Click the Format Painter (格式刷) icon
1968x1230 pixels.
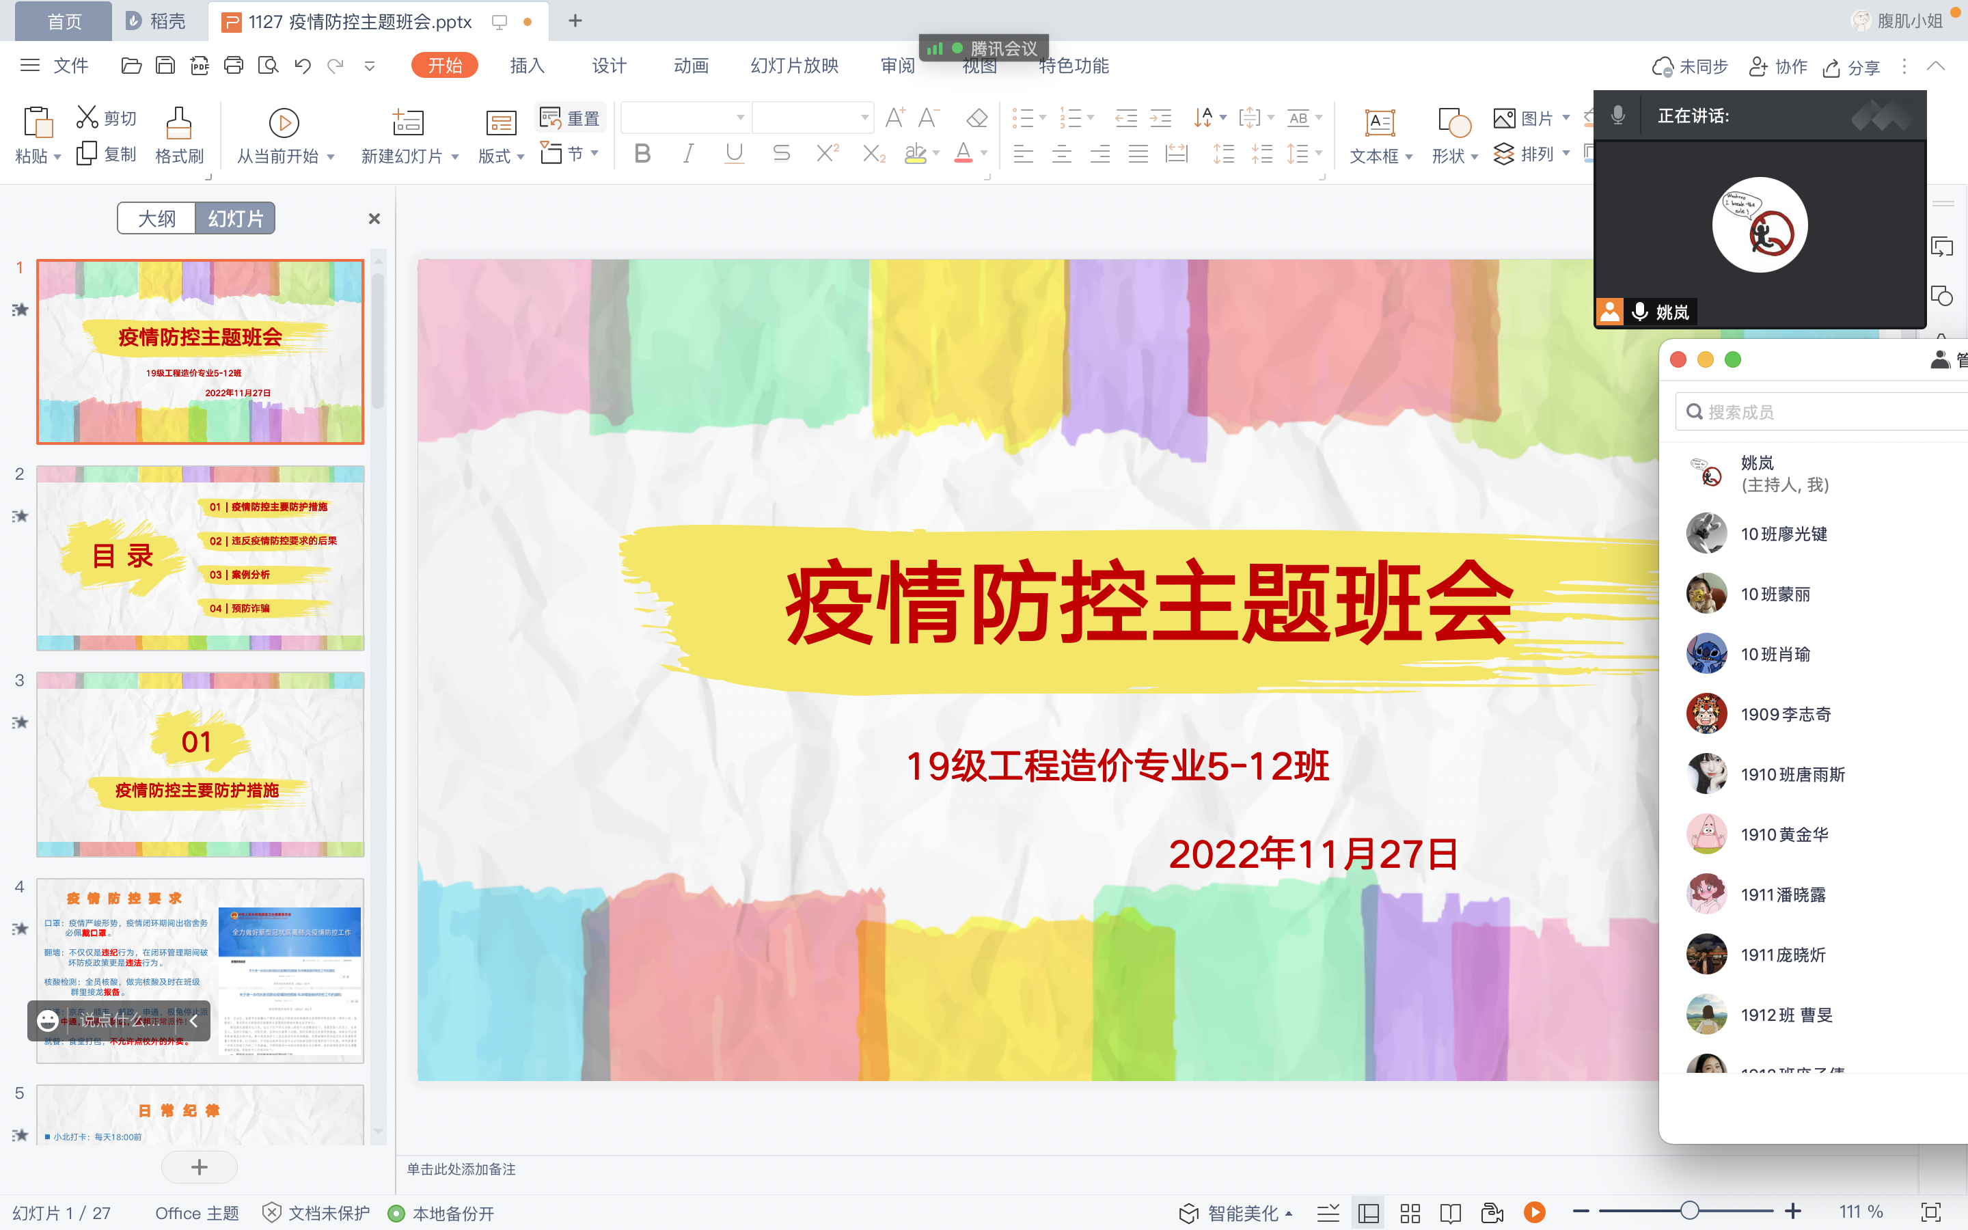coord(179,124)
